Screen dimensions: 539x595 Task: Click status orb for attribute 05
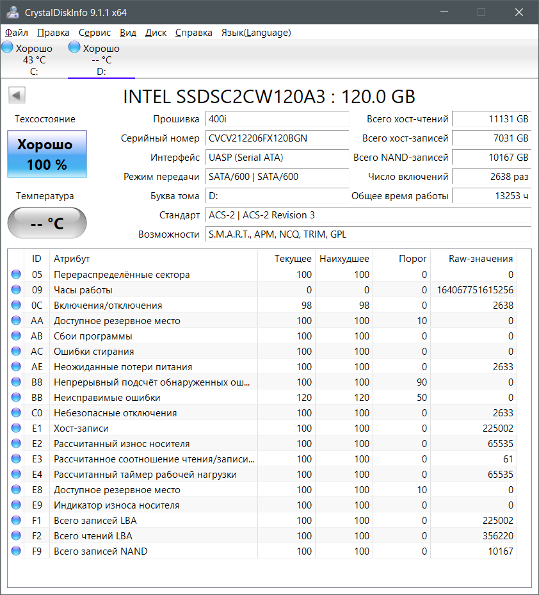point(16,274)
